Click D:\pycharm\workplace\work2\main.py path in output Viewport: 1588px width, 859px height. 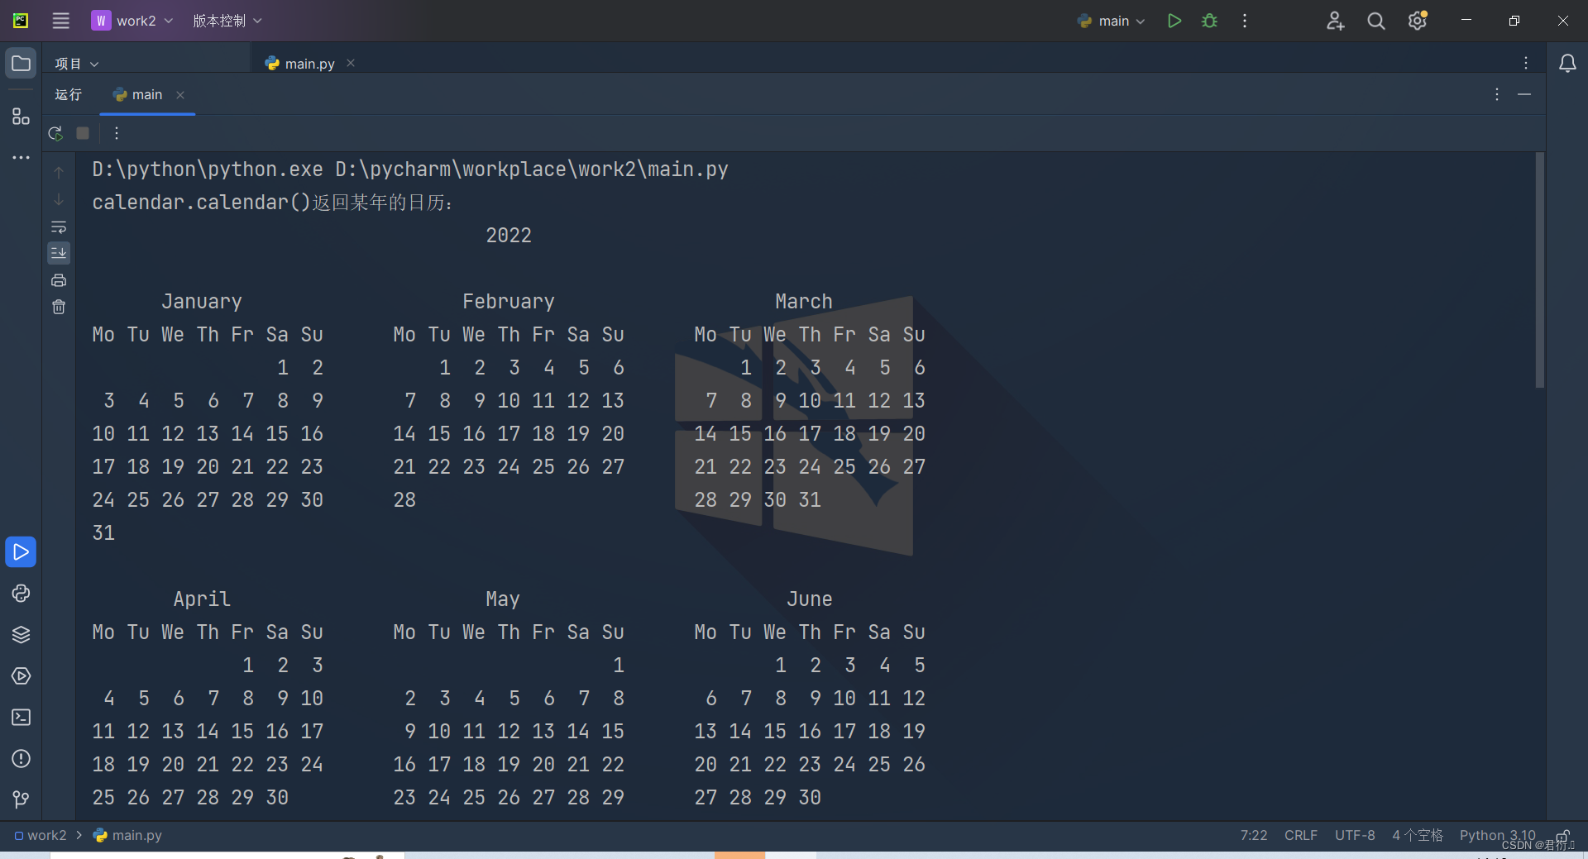532,169
